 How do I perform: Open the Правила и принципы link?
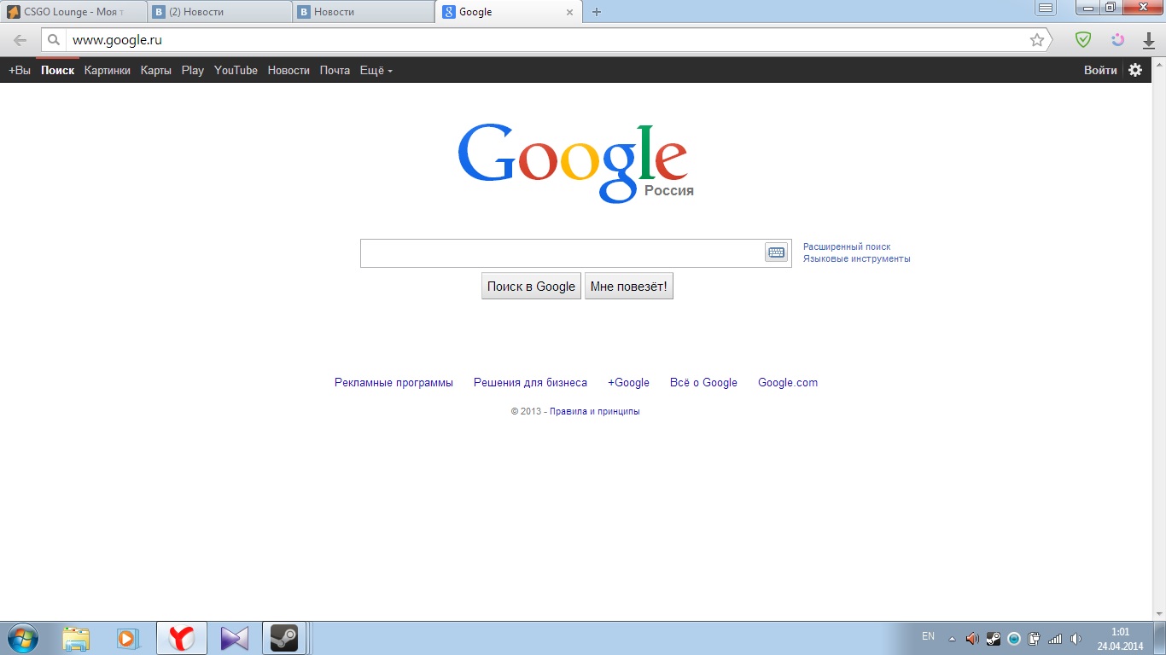pos(595,411)
